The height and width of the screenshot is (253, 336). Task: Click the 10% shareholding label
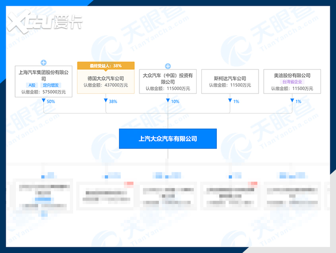(x=175, y=101)
